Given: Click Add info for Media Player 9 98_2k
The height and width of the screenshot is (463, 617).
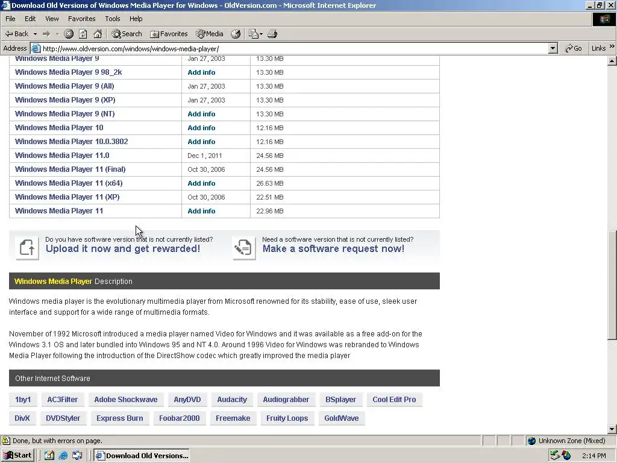Looking at the screenshot, I should click(x=201, y=72).
